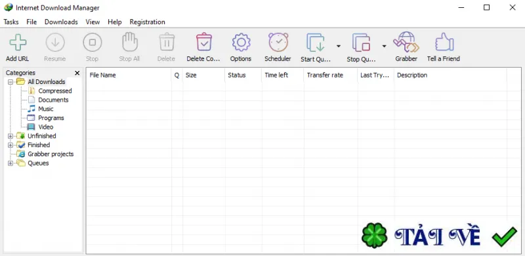Click the Compressed archive icon in categories

[x=31, y=91]
